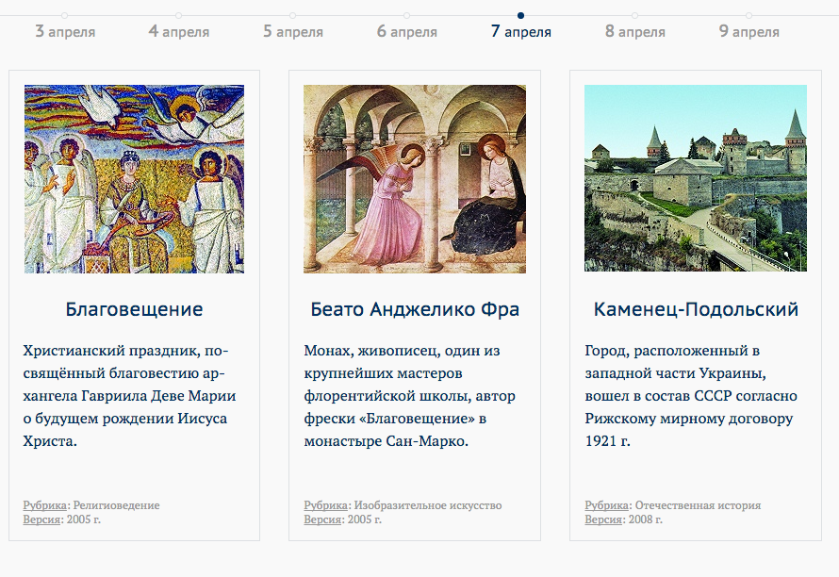
Task: Go to 4 апреля on timeline
Action: point(179,32)
